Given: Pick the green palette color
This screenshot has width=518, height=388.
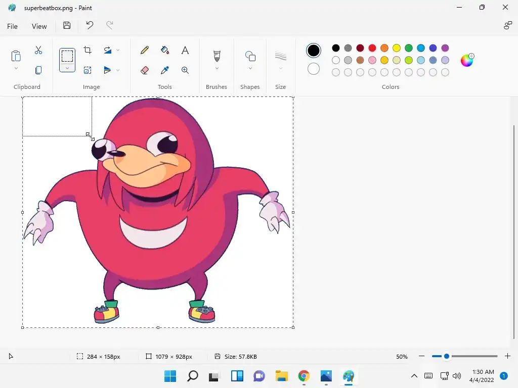Looking at the screenshot, I should [409, 48].
